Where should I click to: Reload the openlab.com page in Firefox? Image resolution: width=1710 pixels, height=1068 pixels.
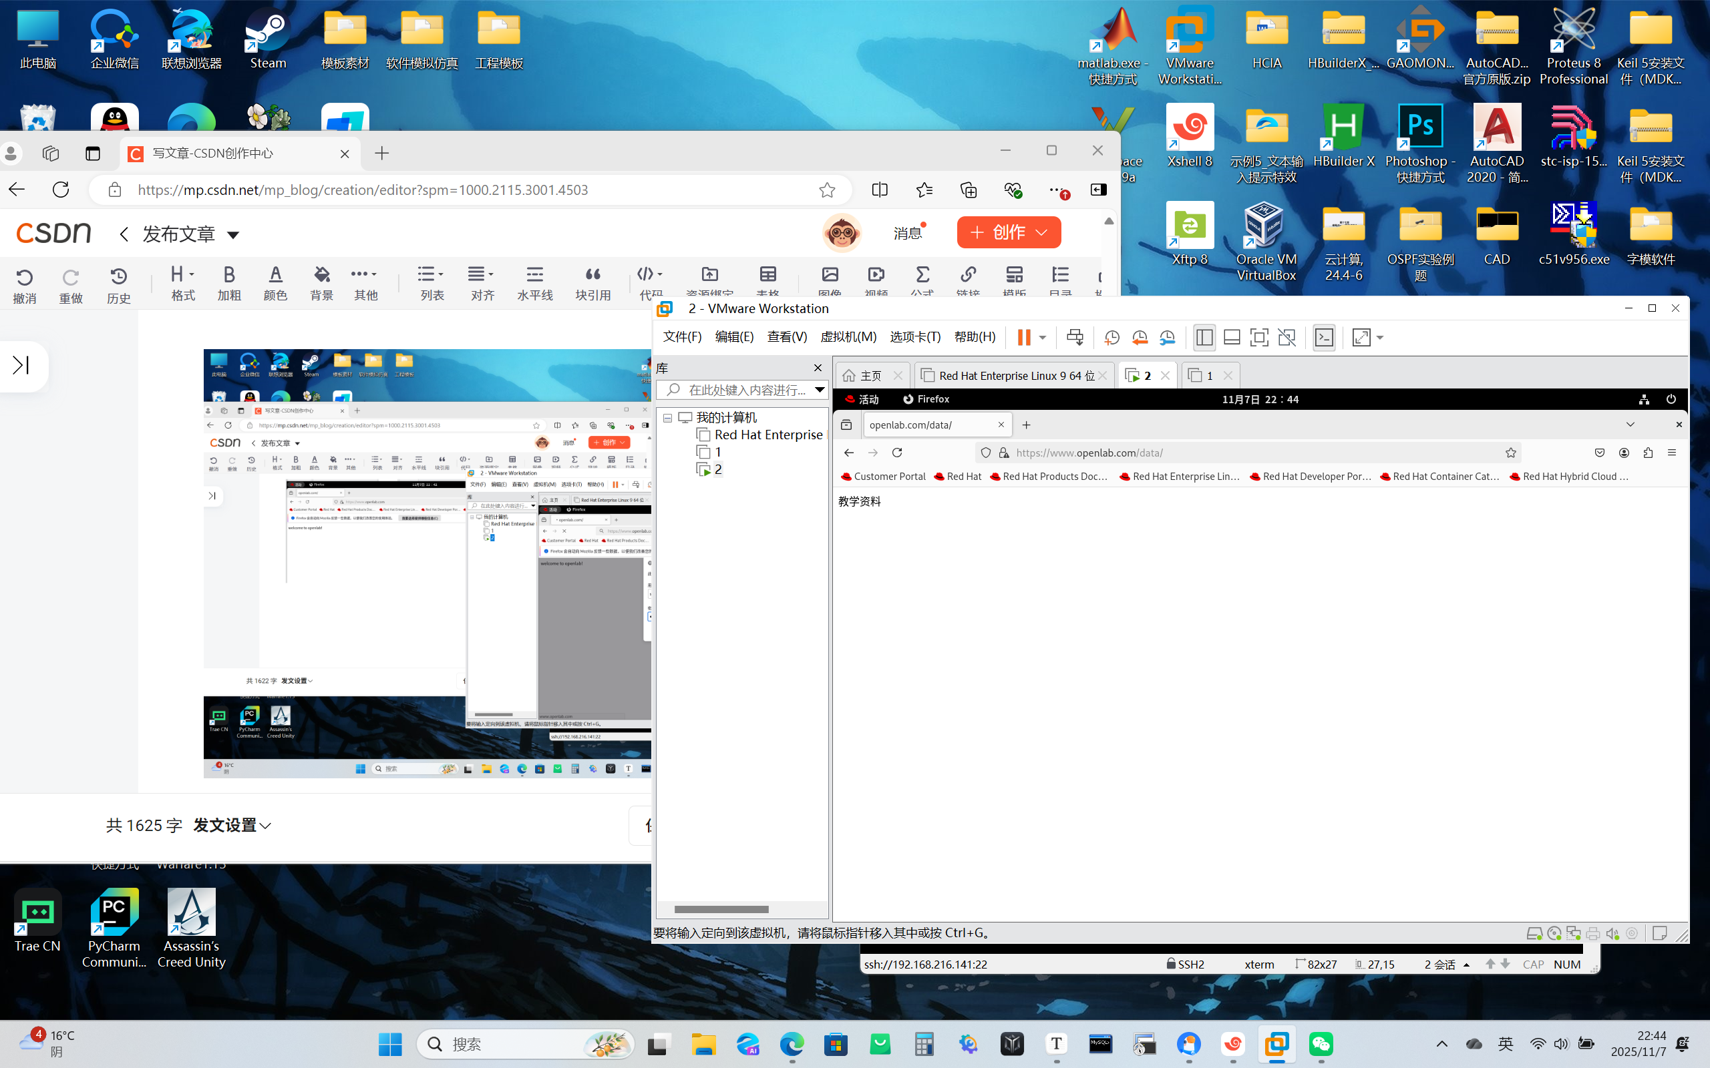(896, 453)
